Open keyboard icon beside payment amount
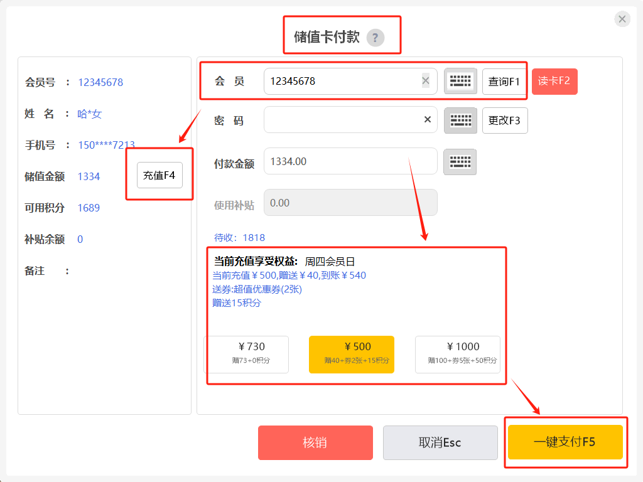 tap(460, 162)
